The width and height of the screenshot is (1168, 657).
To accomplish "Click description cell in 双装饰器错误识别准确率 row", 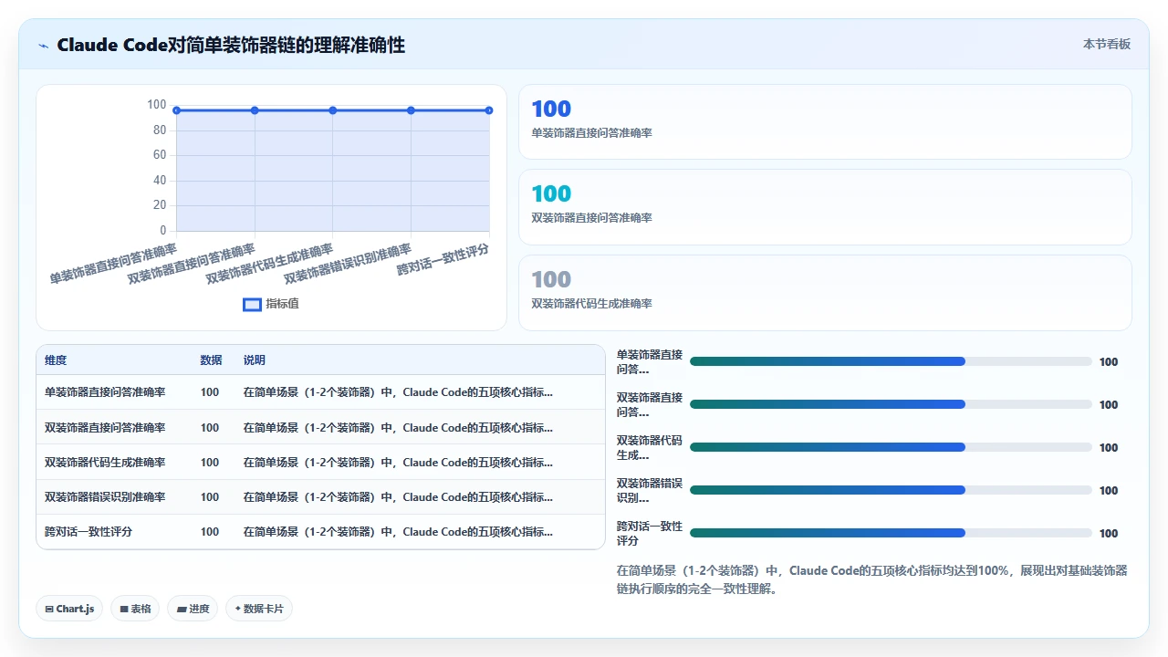I will (398, 496).
